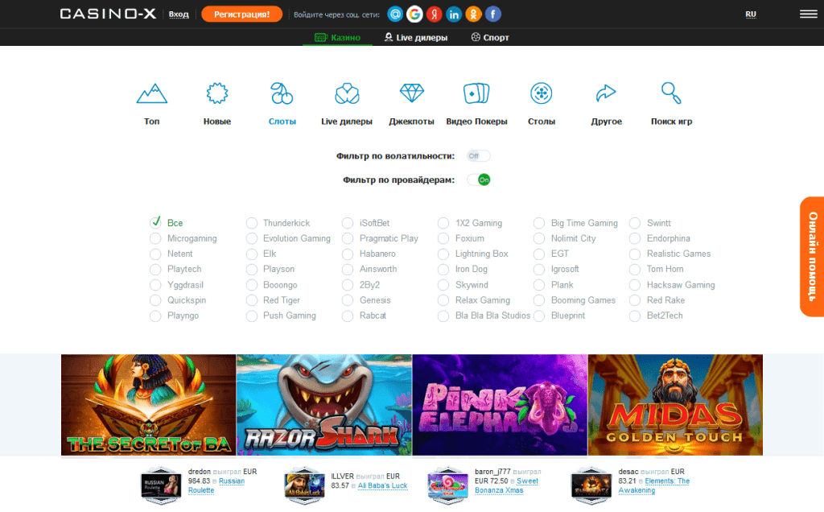Select the Relax Gaming provider filter
Screen dimensions: 824x512
coord(474,300)
